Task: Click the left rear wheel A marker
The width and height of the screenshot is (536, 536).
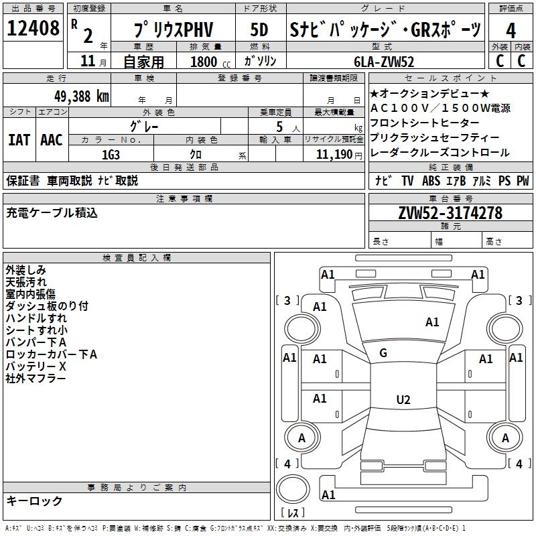Action: tap(301, 438)
